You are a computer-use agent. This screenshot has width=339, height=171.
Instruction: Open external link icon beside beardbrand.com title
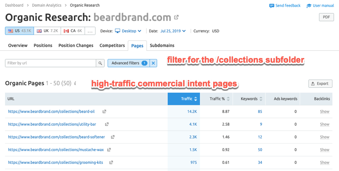[176, 18]
